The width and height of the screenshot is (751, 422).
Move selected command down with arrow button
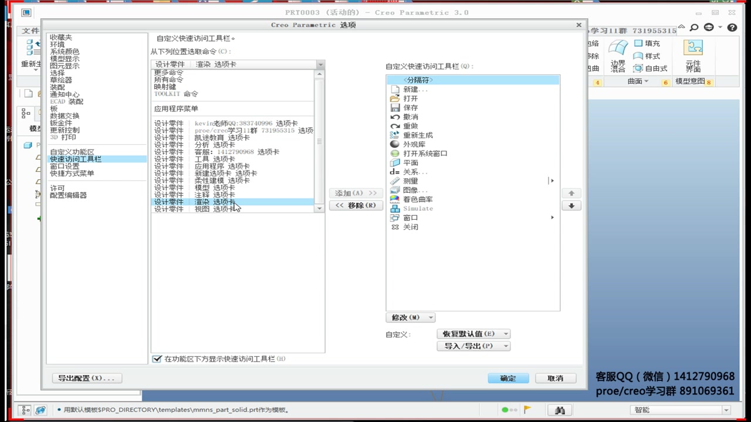pyautogui.click(x=571, y=206)
